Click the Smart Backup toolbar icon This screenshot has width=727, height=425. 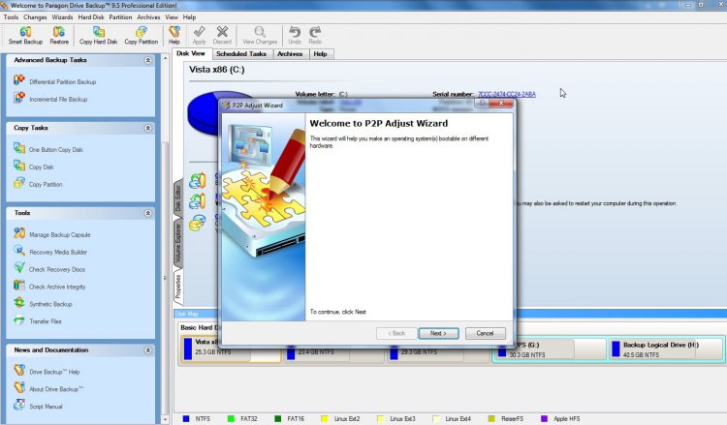pos(25,35)
